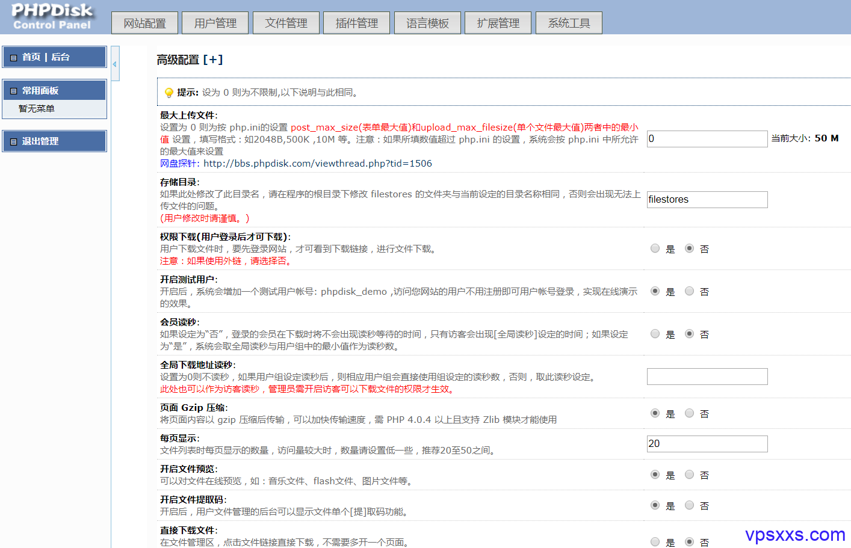Screen dimensions: 851x548
Task: Select 否 for 开启文件预览
Action: coord(689,475)
